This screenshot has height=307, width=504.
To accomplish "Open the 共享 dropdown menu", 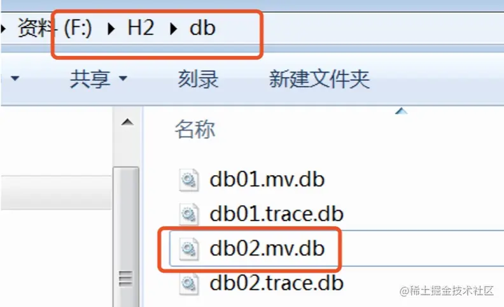I will 99,79.
